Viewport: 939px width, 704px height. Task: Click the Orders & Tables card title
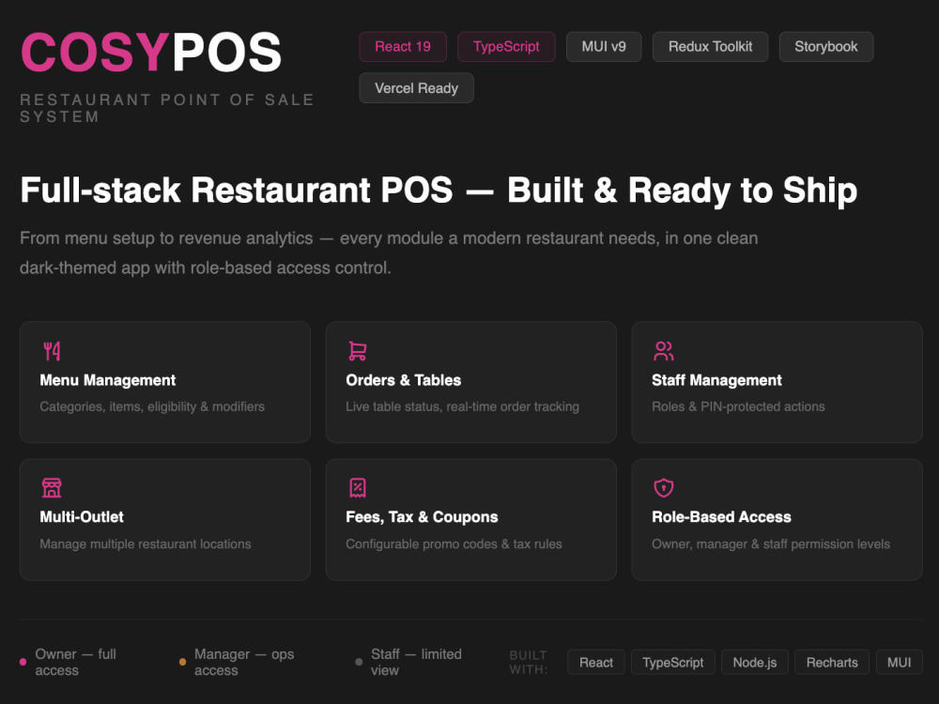pos(403,380)
